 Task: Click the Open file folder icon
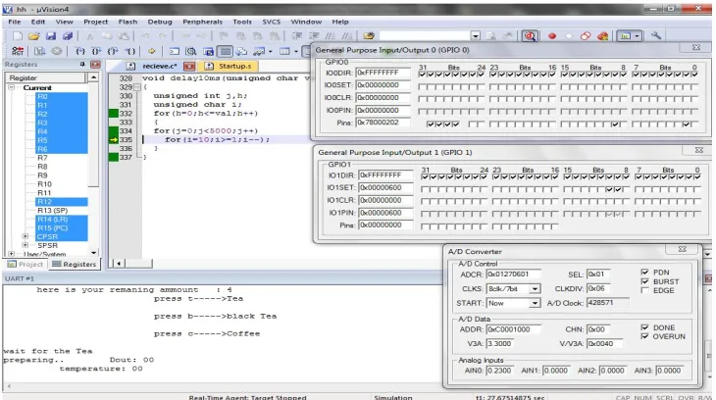[33, 36]
